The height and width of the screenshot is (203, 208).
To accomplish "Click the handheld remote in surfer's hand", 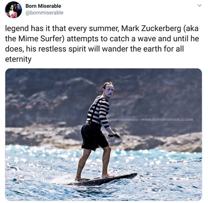I will pyautogui.click(x=114, y=136).
